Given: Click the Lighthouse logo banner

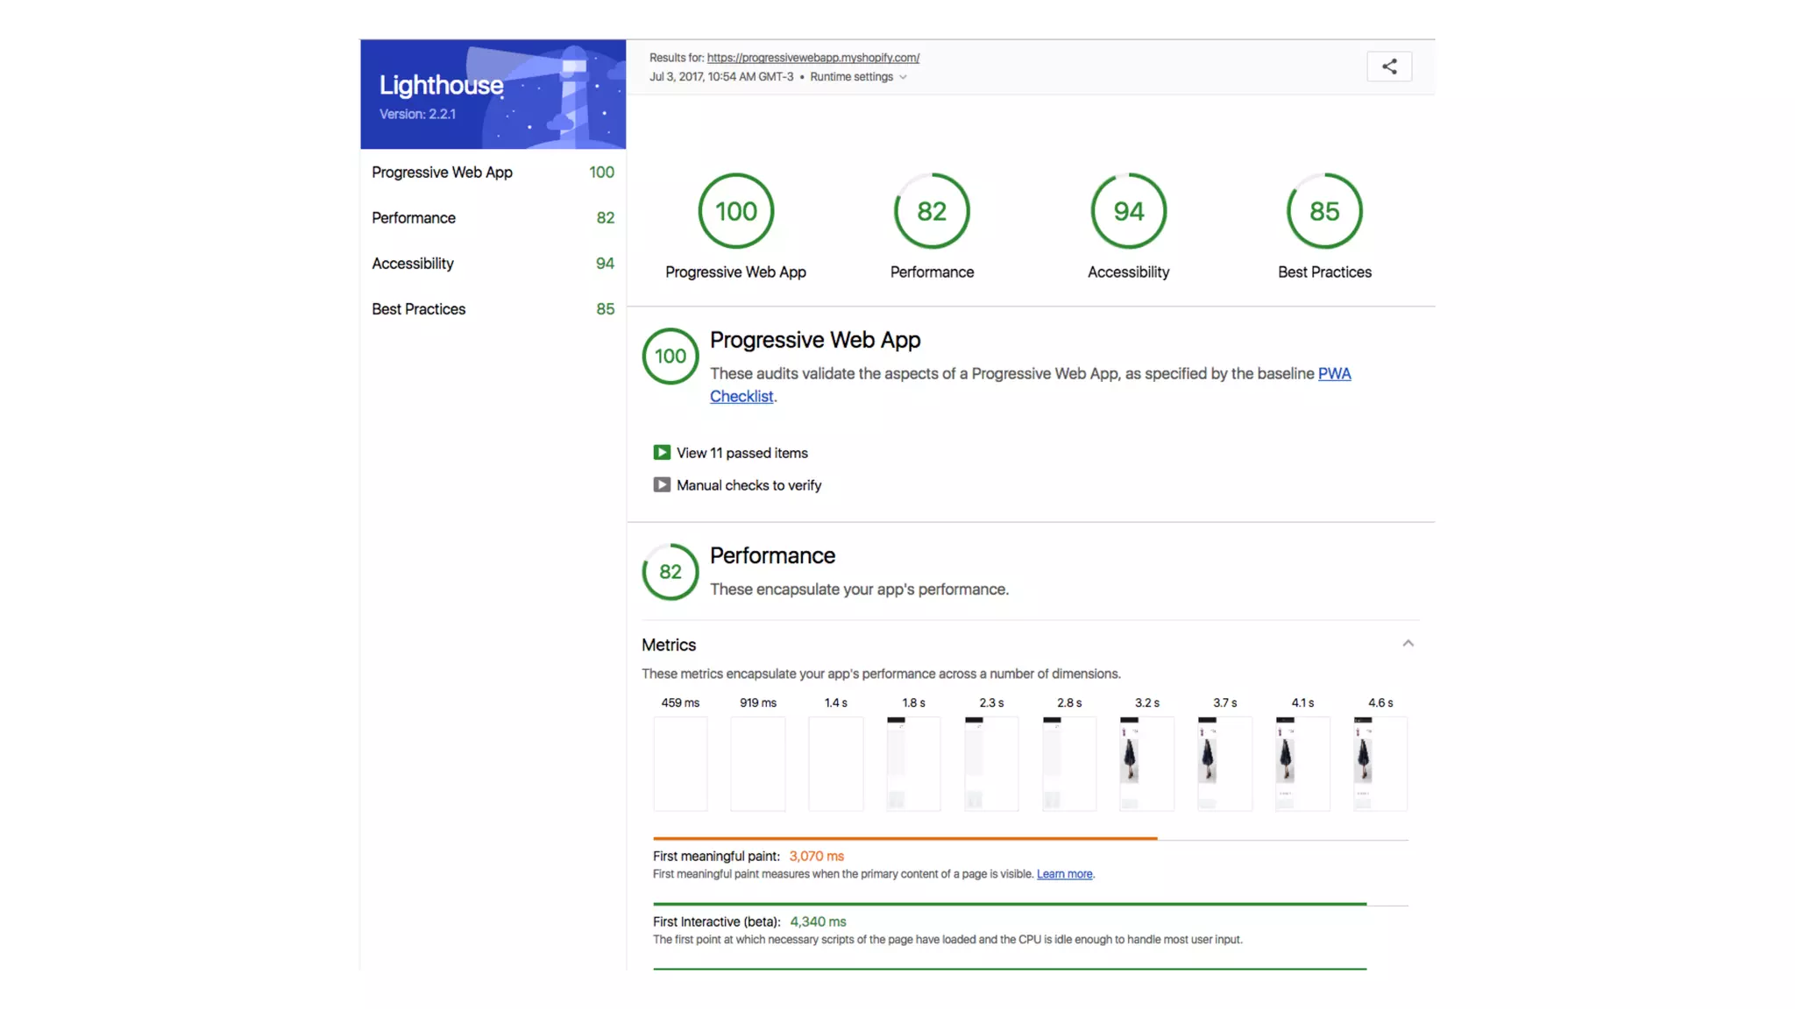Looking at the screenshot, I should (493, 95).
